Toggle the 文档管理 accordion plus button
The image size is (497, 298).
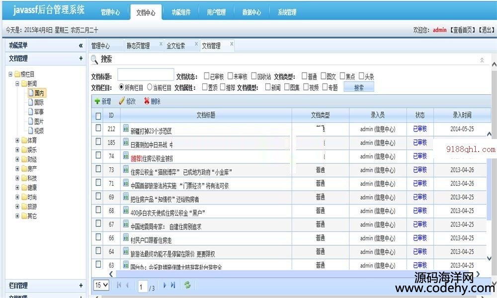tap(81, 59)
